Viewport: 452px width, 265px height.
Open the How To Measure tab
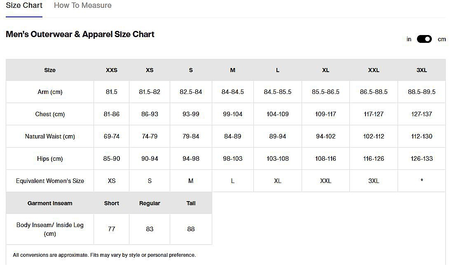(82, 5)
